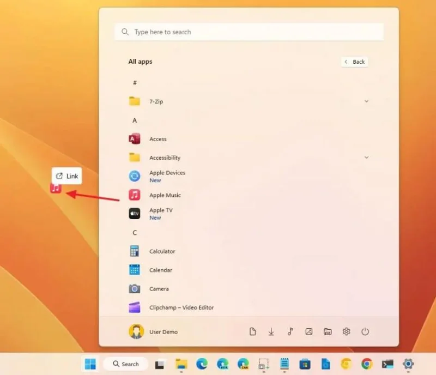The height and width of the screenshot is (375, 436).
Task: Open Clipchamp Video Editor icon
Action: pyautogui.click(x=134, y=307)
